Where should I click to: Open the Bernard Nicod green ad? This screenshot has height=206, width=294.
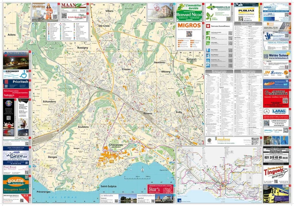[189, 12]
